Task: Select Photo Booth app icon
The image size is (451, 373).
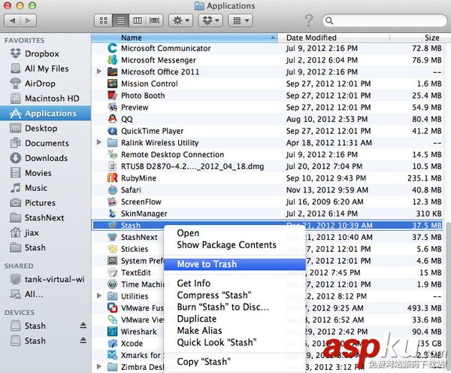Action: tap(112, 96)
